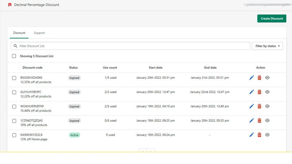Click the 12.33% off all products text
292x164 pixels.
tap(36, 82)
